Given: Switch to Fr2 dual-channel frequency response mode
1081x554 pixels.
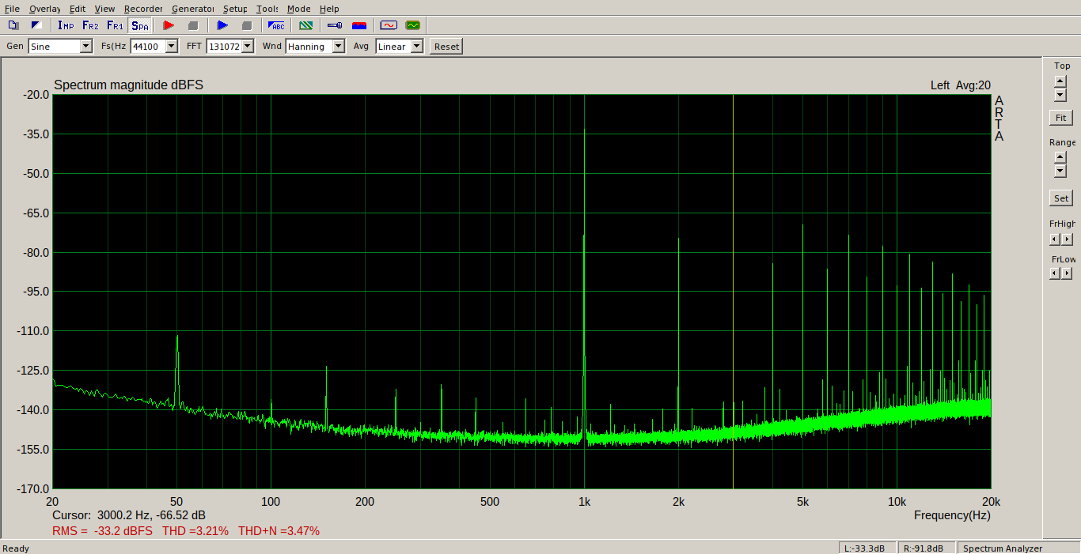Looking at the screenshot, I should 90,25.
